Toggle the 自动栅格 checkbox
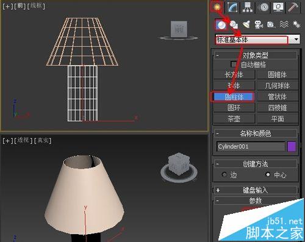This screenshot has height=242, width=305. [x=234, y=65]
